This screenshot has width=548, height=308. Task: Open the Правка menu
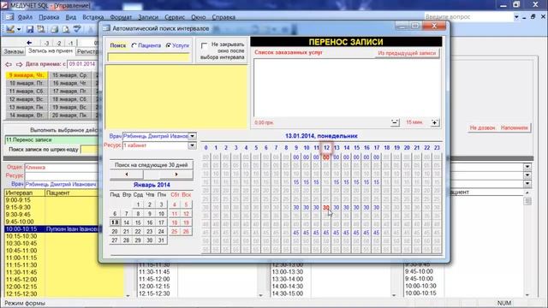click(x=49, y=17)
